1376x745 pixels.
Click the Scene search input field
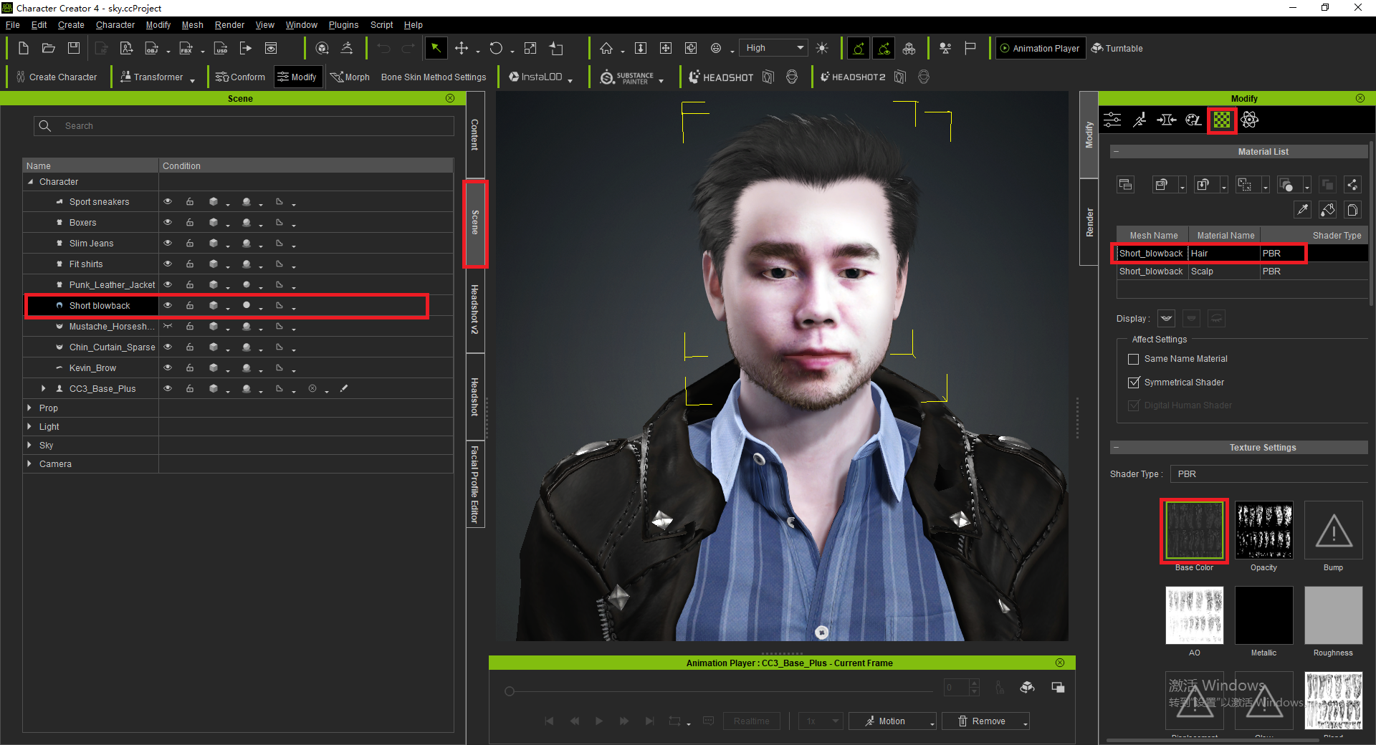[244, 126]
